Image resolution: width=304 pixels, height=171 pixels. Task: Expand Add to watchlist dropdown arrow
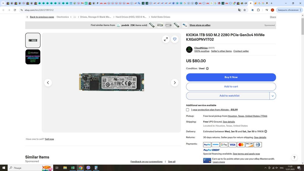click(x=273, y=96)
